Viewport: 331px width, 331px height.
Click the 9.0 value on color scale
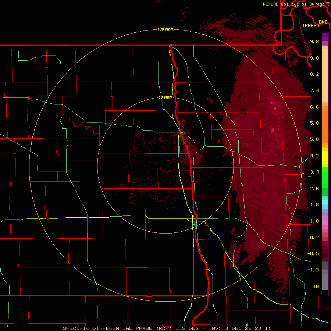[x=314, y=58]
